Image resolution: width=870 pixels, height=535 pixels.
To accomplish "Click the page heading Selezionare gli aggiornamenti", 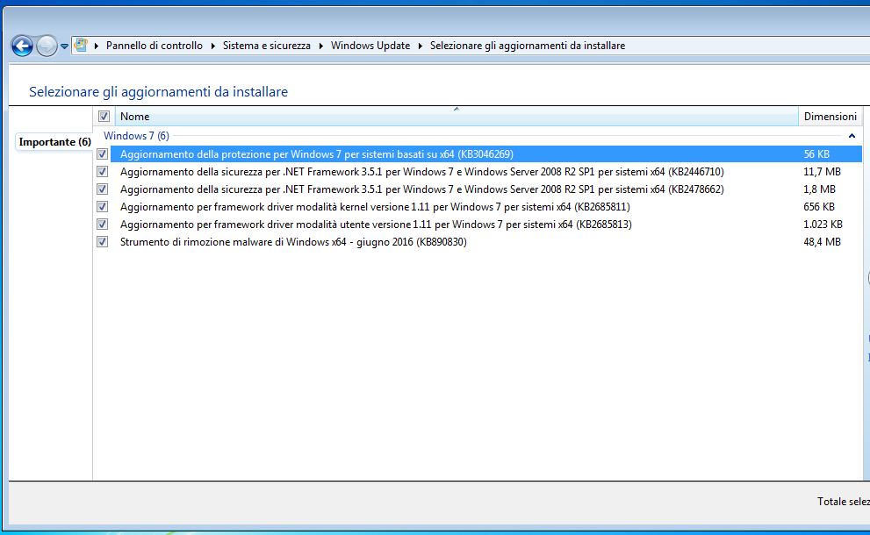I will point(158,91).
